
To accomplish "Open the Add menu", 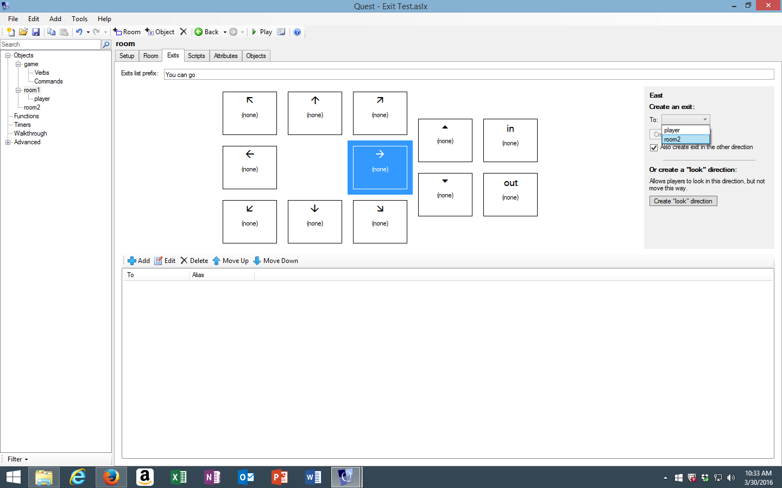I will coord(55,18).
